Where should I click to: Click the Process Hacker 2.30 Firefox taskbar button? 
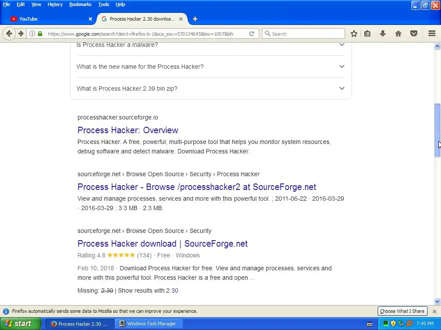tap(80, 324)
